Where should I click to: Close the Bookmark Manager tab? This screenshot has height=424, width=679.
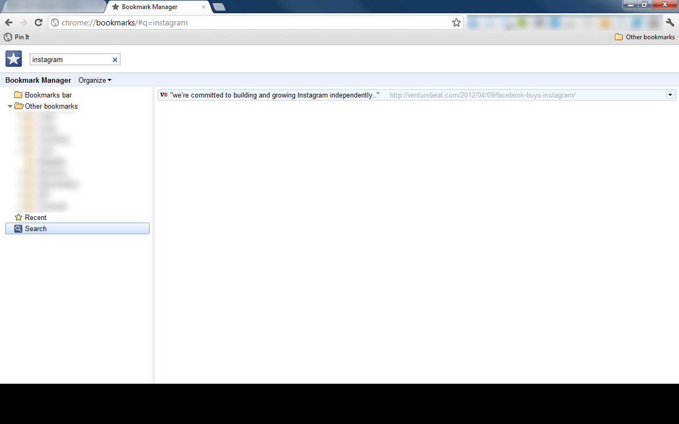click(204, 7)
